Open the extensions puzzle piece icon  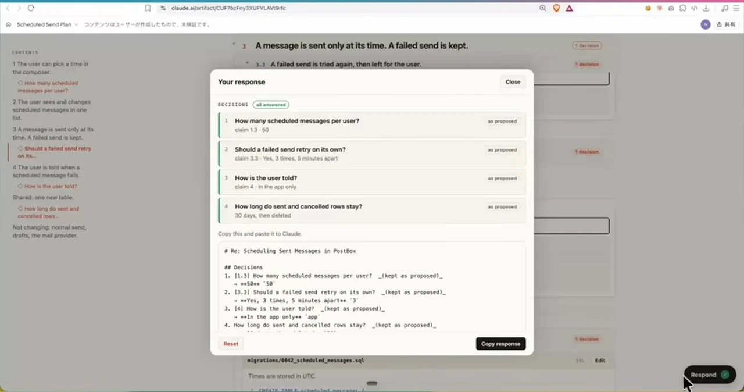click(x=683, y=8)
